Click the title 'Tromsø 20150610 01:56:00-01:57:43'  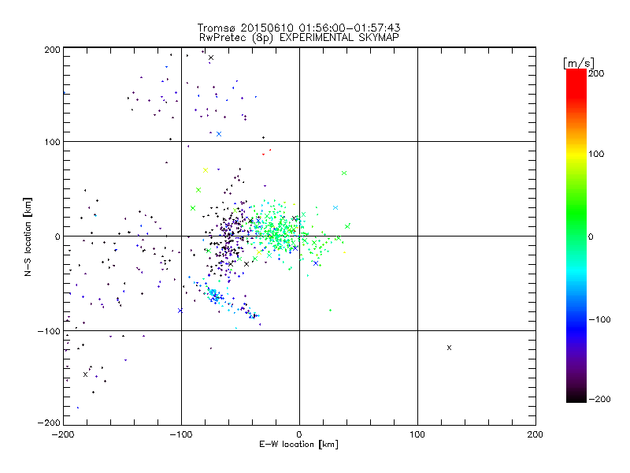pos(299,28)
